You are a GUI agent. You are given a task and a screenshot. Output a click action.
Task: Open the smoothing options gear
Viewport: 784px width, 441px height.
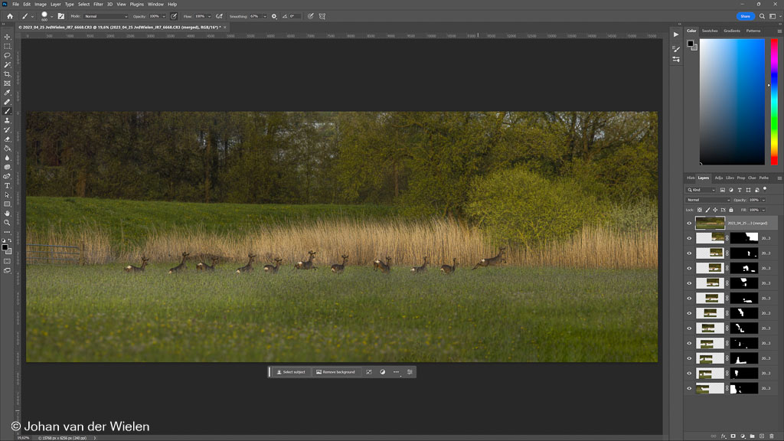[x=274, y=16]
